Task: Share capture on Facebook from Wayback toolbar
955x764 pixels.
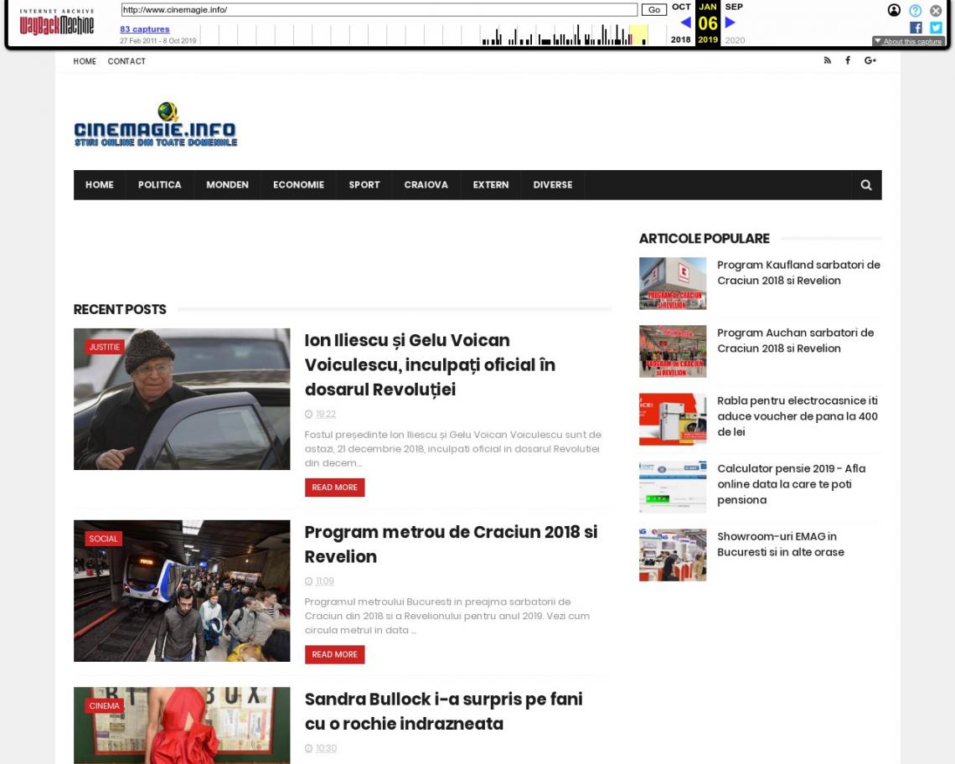Action: (916, 28)
